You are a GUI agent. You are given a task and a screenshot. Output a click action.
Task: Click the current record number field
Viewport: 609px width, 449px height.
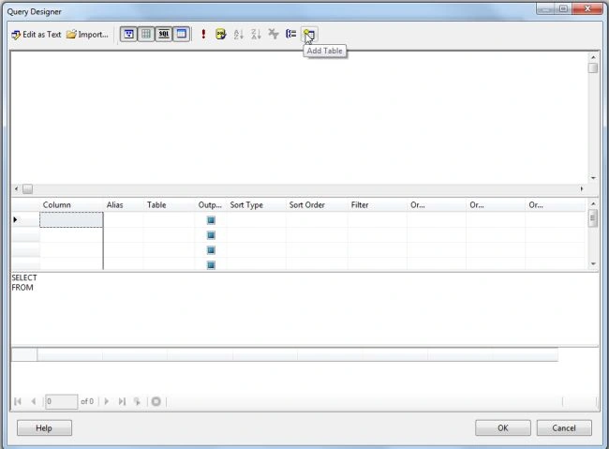click(61, 401)
